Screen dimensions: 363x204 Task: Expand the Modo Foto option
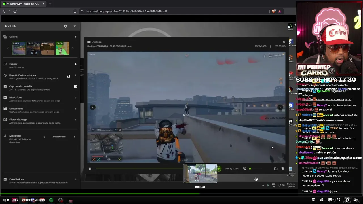tap(75, 97)
